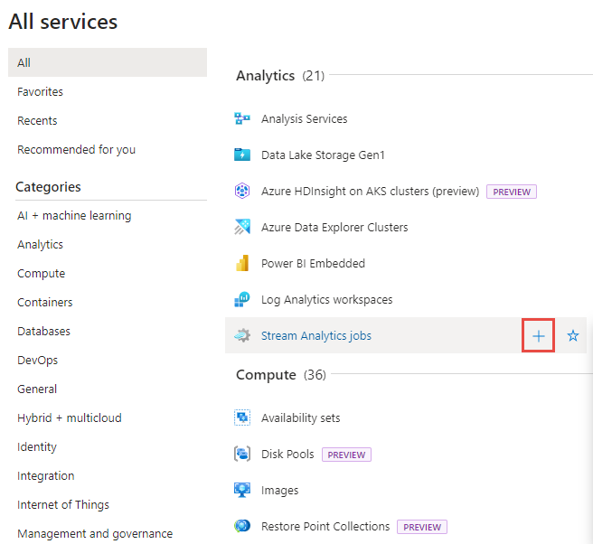Click the Restore Point Collections icon
This screenshot has width=593, height=544.
tap(242, 526)
